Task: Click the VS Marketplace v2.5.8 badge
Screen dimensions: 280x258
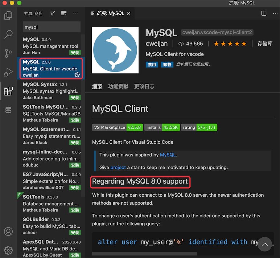Action: click(x=118, y=127)
